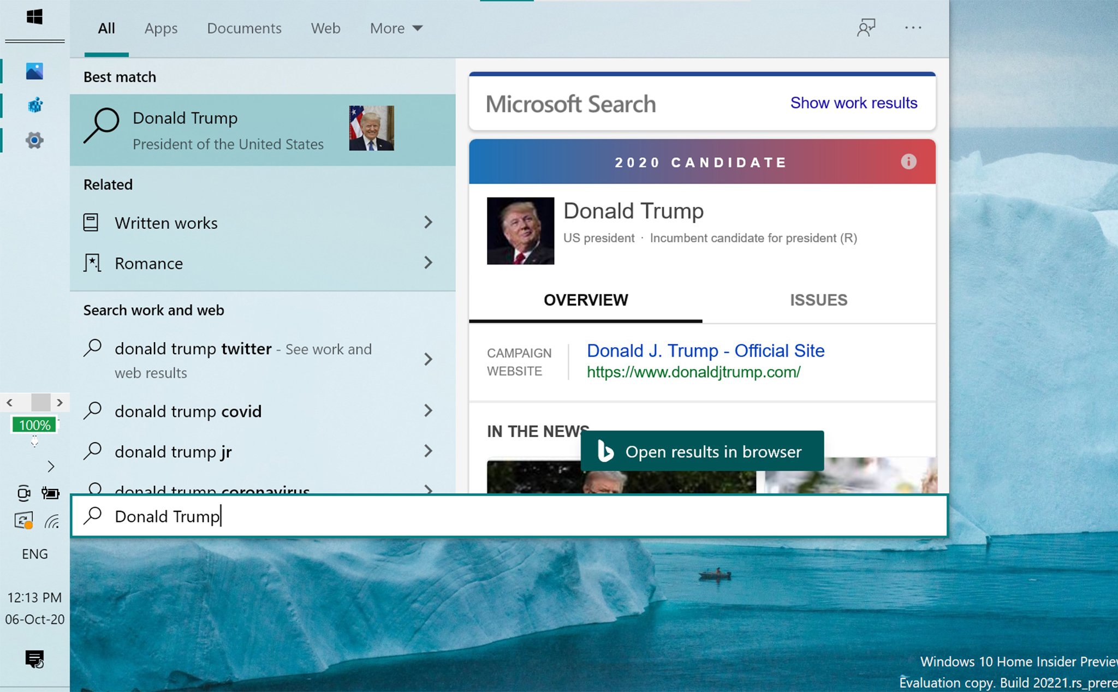This screenshot has width=1118, height=692.
Task: Open the Photos app icon in start sidebar
Action: click(x=35, y=71)
